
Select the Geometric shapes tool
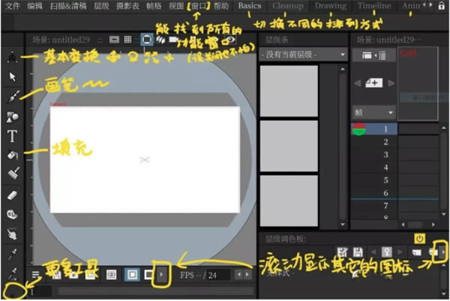[13, 117]
